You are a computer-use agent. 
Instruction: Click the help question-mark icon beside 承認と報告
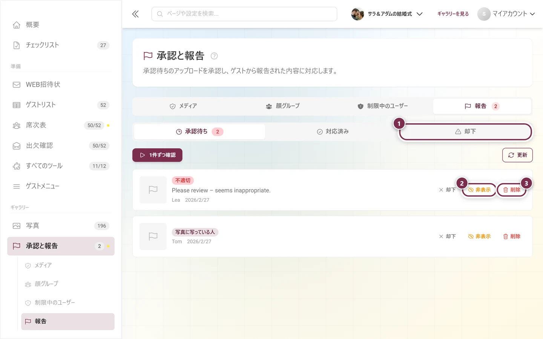click(x=214, y=56)
